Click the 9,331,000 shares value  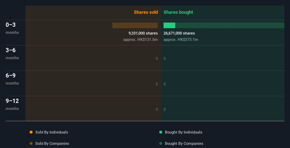click(x=143, y=33)
